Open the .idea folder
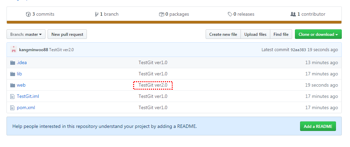 click(22, 63)
